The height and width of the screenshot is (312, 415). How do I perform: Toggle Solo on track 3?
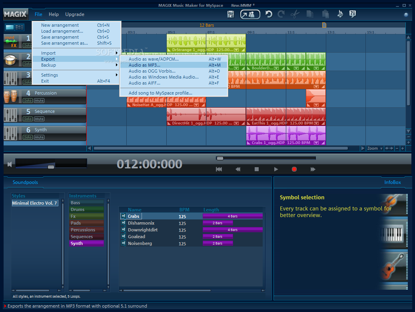coord(27,82)
